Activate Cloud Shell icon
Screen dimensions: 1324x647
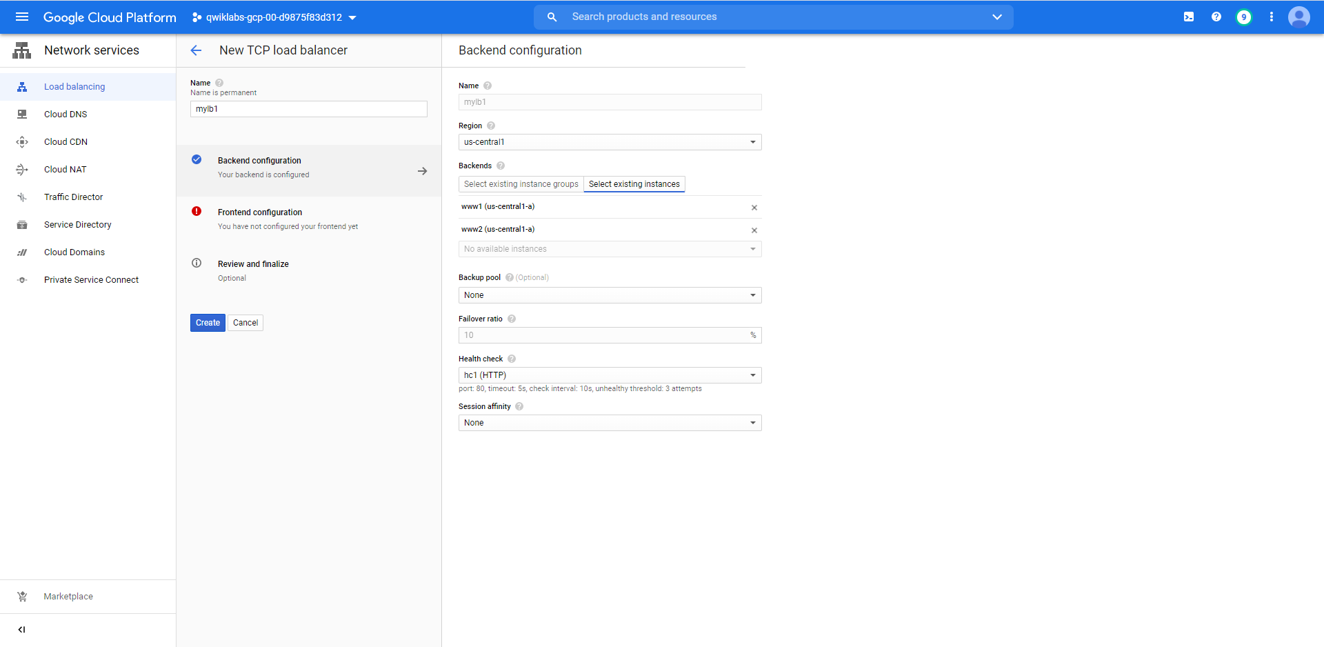[1189, 17]
